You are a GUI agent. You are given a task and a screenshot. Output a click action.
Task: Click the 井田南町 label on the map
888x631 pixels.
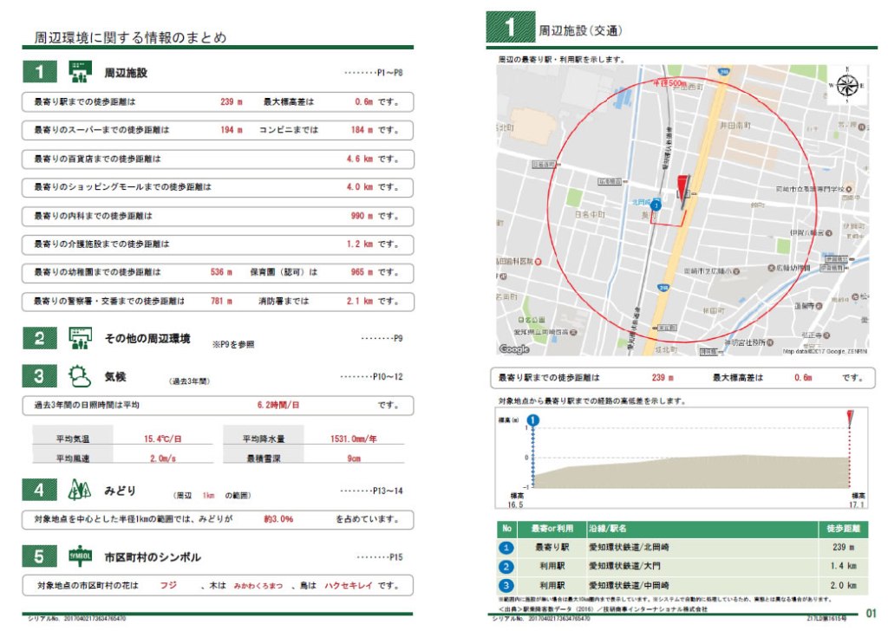coord(735,125)
